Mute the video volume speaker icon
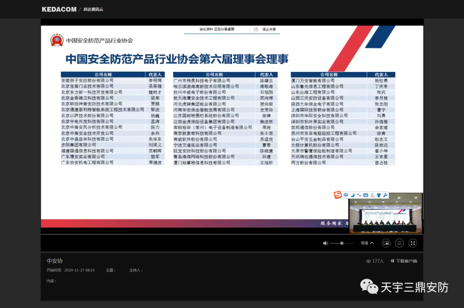The image size is (464, 308). coord(326,243)
